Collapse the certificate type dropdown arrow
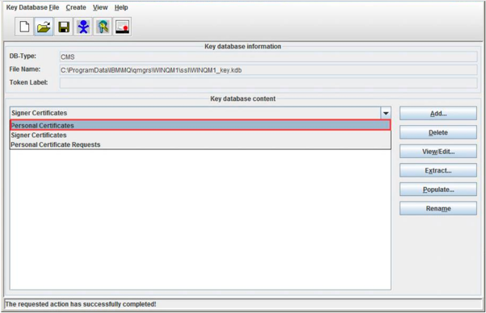 click(x=386, y=113)
